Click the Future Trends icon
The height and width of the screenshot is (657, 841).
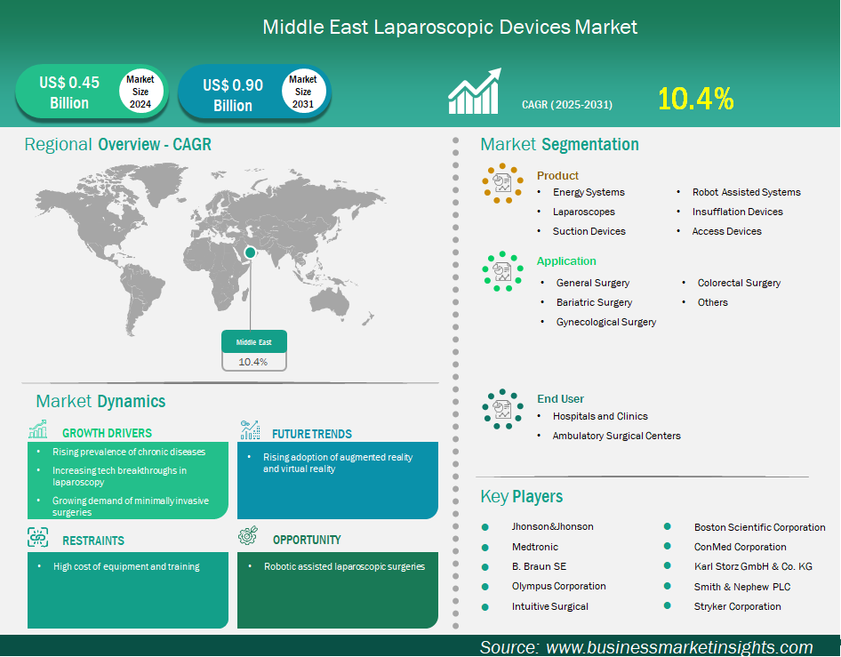pyautogui.click(x=250, y=430)
